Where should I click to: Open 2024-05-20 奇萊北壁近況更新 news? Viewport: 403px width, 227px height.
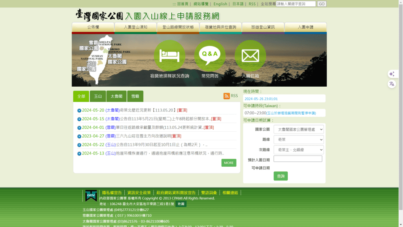click(x=148, y=110)
